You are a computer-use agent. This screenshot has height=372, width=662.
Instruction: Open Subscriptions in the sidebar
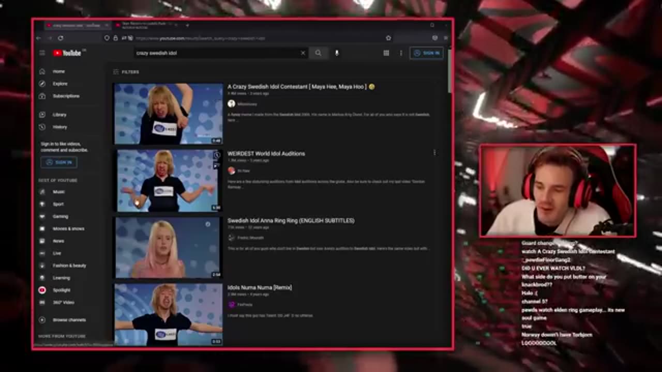tap(66, 96)
